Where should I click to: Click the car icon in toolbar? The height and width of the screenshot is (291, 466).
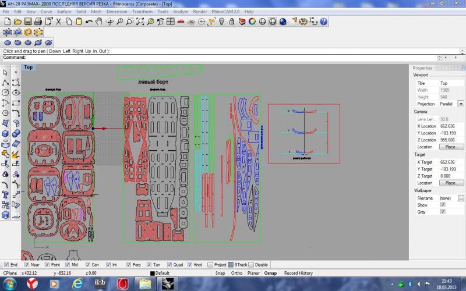(181, 22)
